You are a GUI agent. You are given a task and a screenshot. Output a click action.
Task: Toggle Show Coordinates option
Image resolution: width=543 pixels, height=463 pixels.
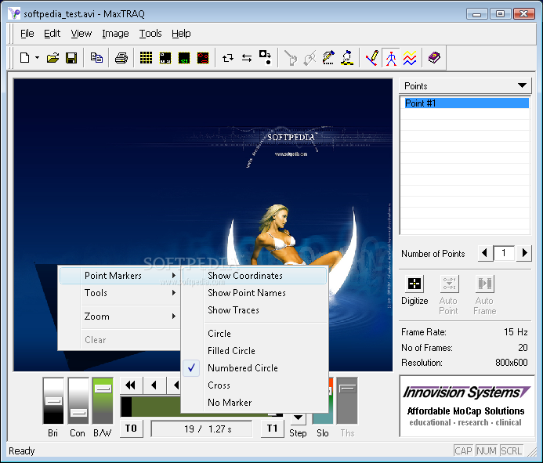tap(244, 276)
